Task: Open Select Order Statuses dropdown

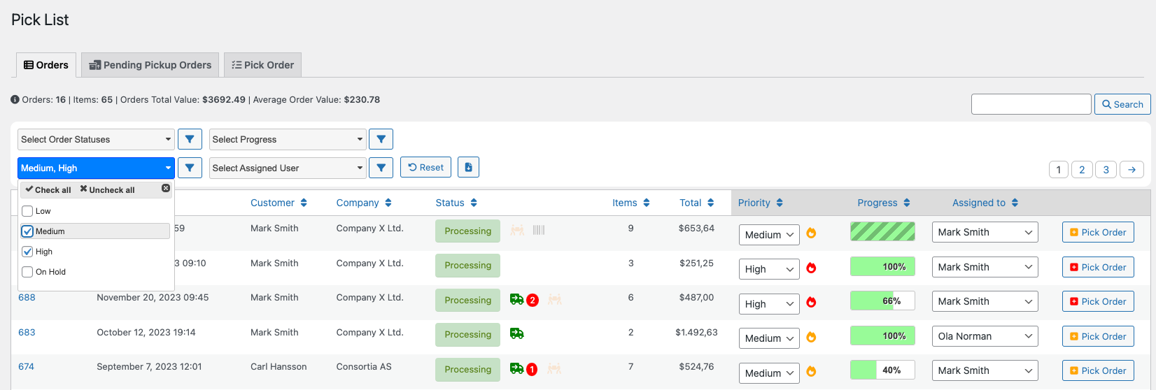Action: pos(96,139)
